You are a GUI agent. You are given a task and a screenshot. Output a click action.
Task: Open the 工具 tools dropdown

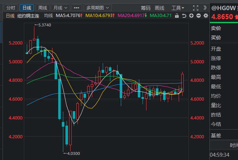178,8
